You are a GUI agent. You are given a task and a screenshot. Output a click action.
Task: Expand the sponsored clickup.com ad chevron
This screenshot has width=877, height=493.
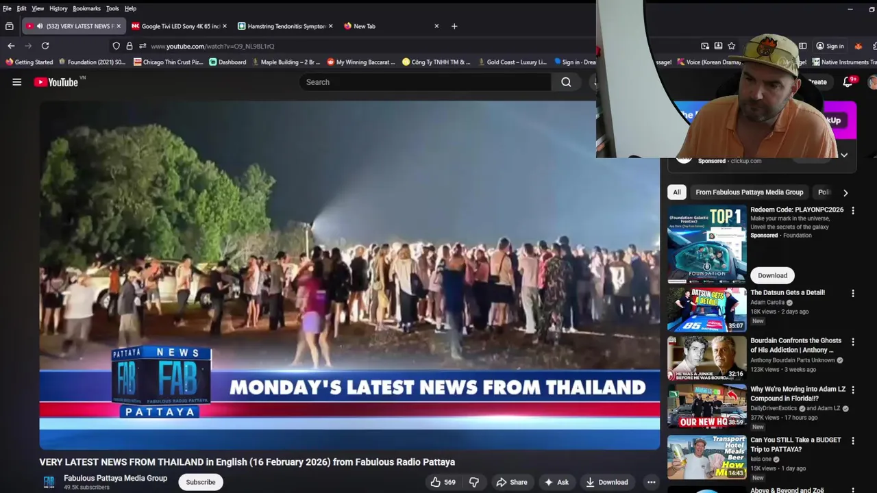(x=844, y=155)
